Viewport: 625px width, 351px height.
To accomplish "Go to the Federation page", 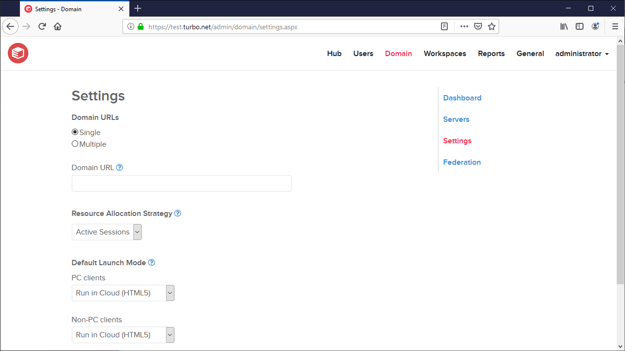I will pos(461,162).
